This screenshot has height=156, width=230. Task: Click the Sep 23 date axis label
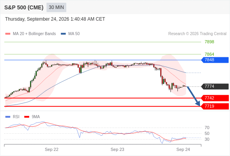pos(117,149)
